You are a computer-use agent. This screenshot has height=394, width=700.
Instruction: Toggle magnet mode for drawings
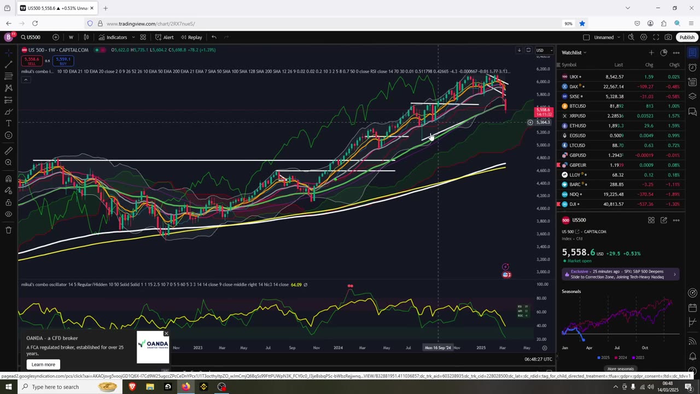8,178
